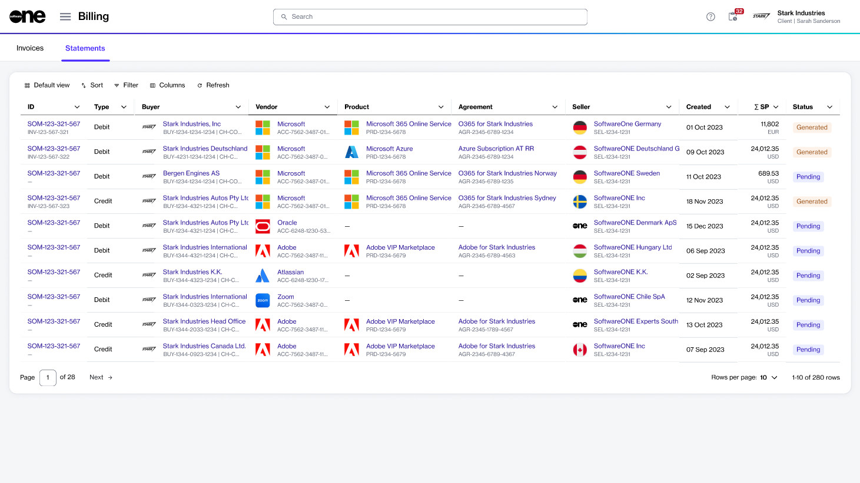Open the hamburger navigation menu
Viewport: 860px width, 483px height.
coord(65,16)
